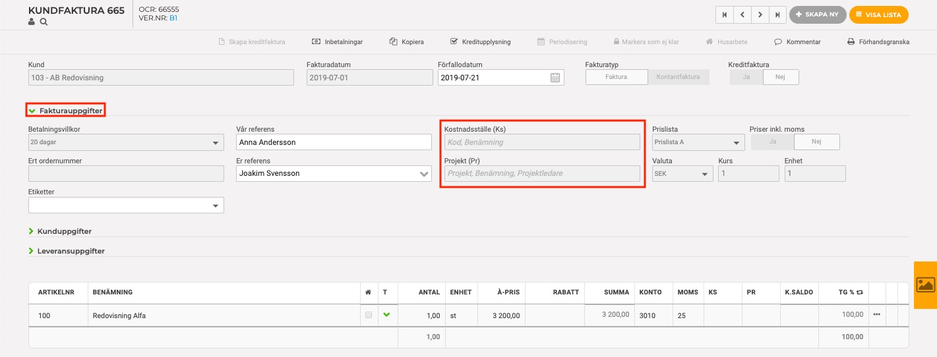Click Kopiera to copy the invoice
Viewport: 937px width, 357px height.
pyautogui.click(x=407, y=41)
